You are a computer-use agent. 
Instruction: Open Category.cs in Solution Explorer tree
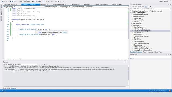[x=139, y=41]
